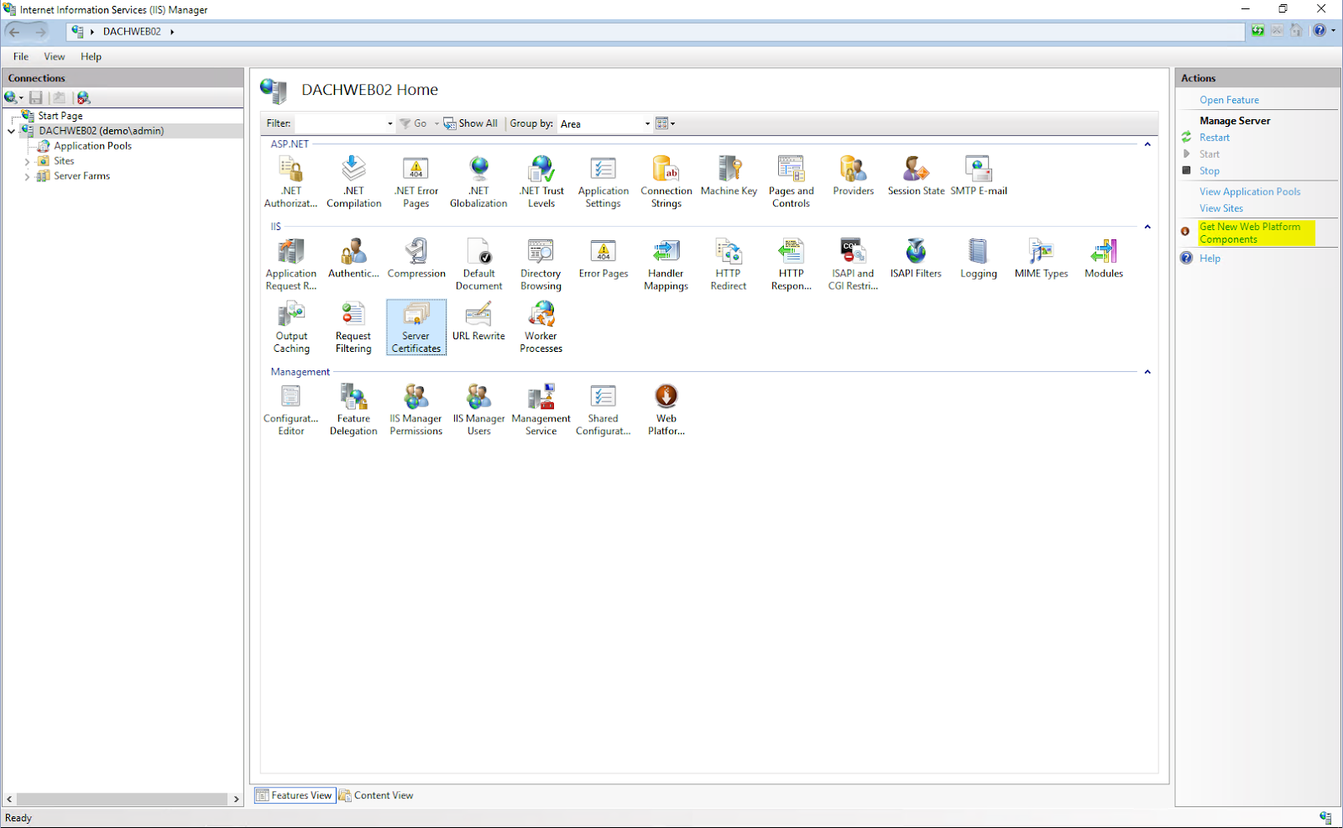Select the Compression icon
The height and width of the screenshot is (828, 1343).
pos(416,258)
